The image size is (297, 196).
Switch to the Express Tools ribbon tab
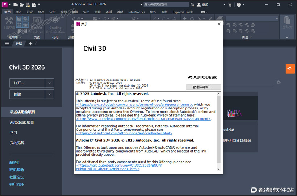click(183, 12)
